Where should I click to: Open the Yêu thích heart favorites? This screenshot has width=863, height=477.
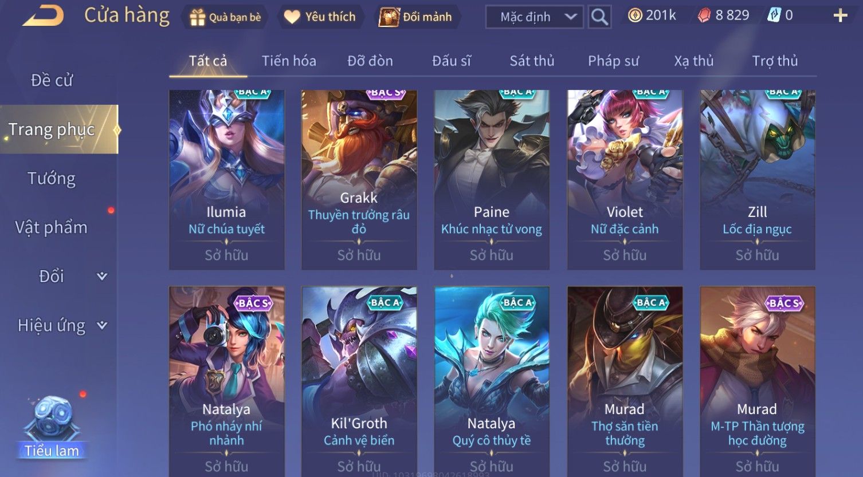coord(292,17)
